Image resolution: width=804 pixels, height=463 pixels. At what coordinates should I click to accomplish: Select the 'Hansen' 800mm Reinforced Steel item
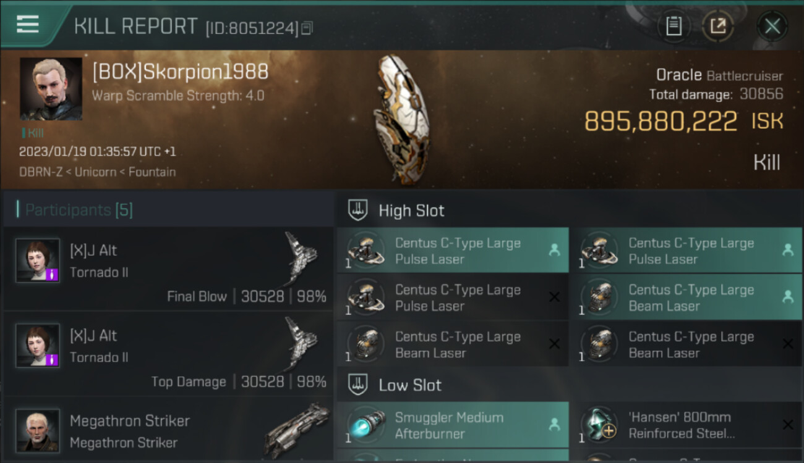tap(686, 425)
